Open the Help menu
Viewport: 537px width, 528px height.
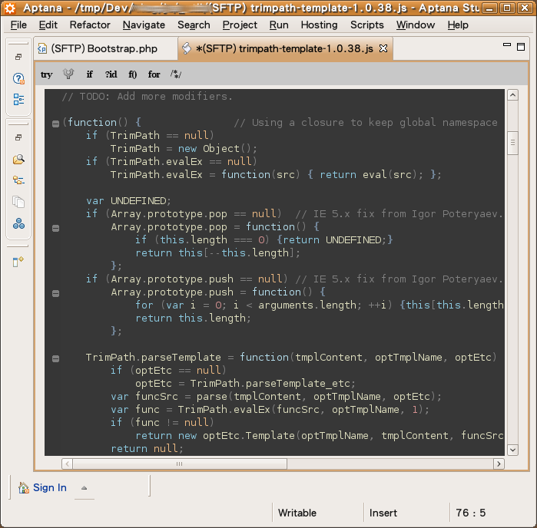pyautogui.click(x=458, y=25)
